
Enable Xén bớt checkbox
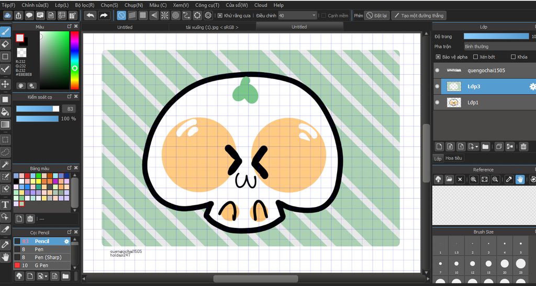475,57
